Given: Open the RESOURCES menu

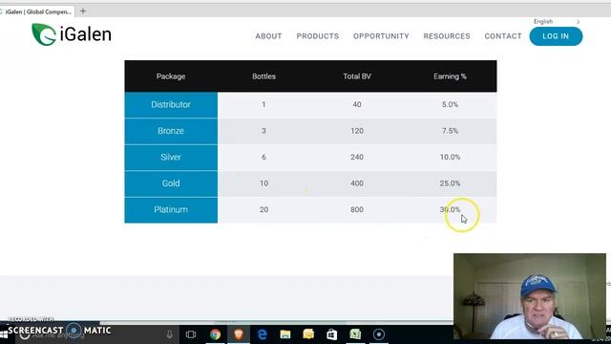Looking at the screenshot, I should [x=447, y=36].
